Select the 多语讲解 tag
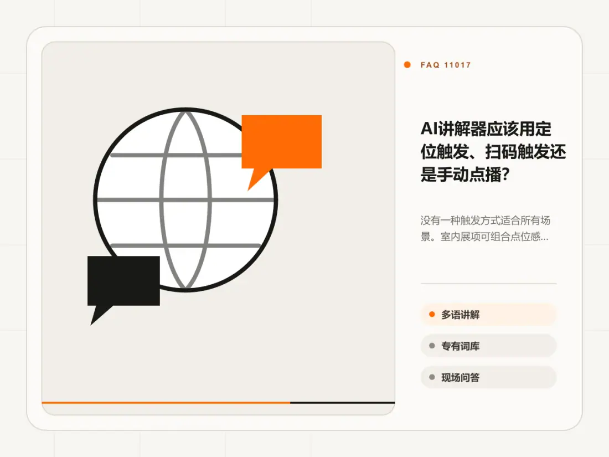The height and width of the screenshot is (457, 609). (489, 315)
